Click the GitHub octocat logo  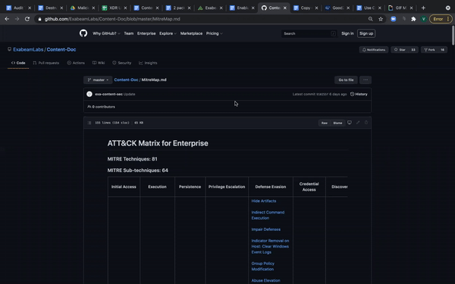(83, 33)
